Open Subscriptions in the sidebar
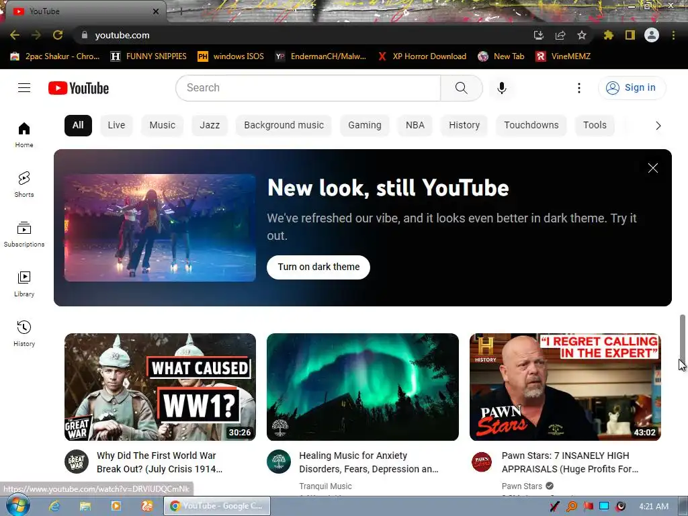The width and height of the screenshot is (688, 516). [24, 234]
